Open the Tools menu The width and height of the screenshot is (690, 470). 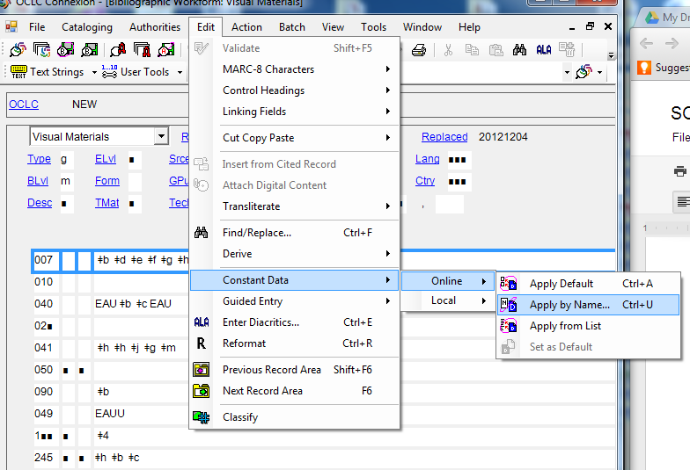(373, 27)
